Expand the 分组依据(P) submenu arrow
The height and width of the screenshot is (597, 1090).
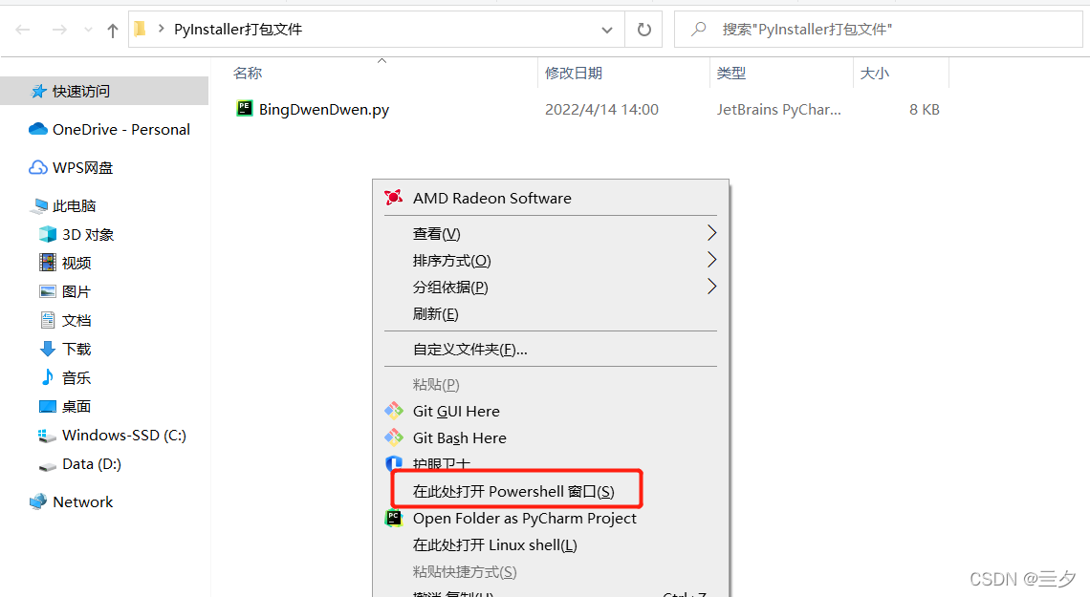tap(711, 286)
